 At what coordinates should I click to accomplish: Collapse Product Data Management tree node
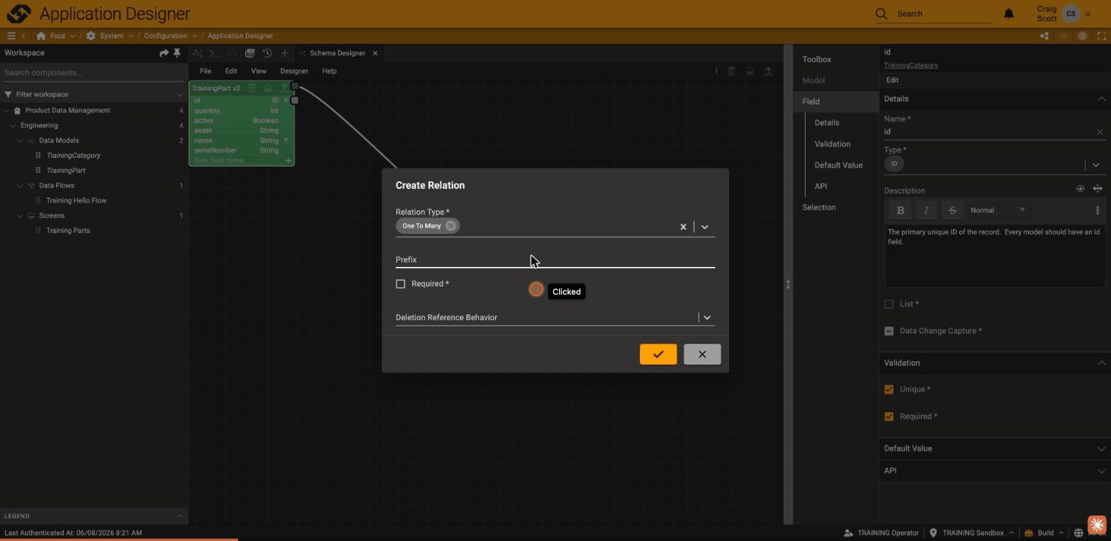pyautogui.click(x=6, y=110)
